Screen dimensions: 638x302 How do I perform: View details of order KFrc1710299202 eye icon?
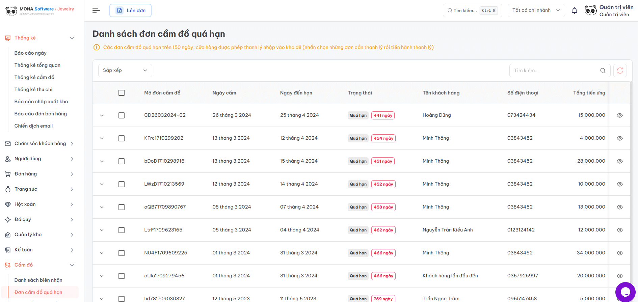pyautogui.click(x=620, y=138)
